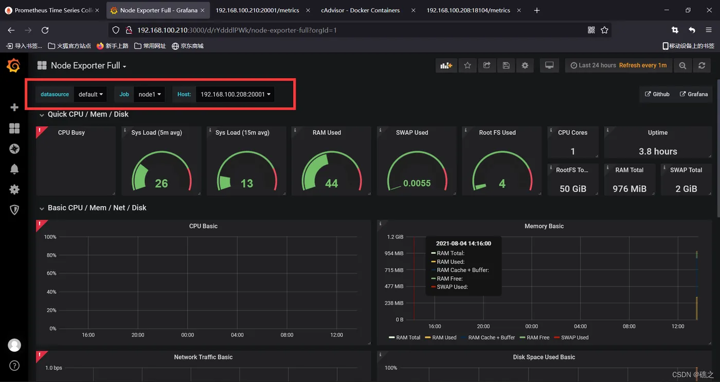
Task: Click the Sys Load 15m gauge showing 13
Action: click(247, 172)
